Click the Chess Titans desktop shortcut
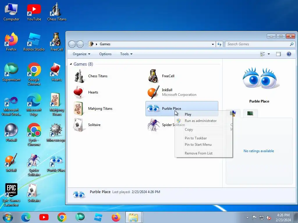 point(57,12)
